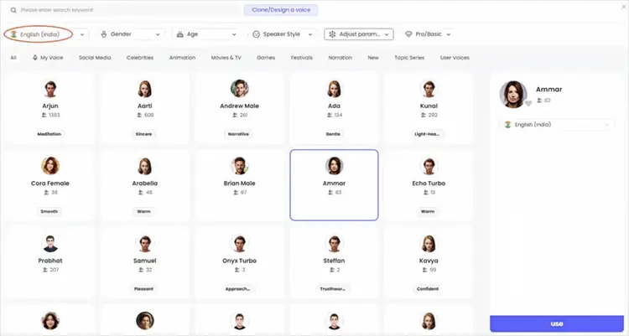Switch to the Celebrities tab

(140, 58)
